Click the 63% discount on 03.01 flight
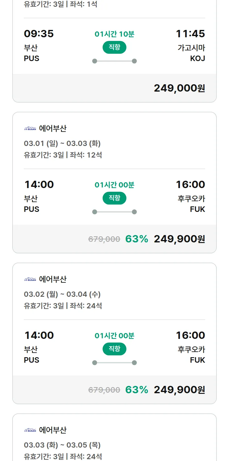This screenshot has height=461, width=229. pos(136,239)
